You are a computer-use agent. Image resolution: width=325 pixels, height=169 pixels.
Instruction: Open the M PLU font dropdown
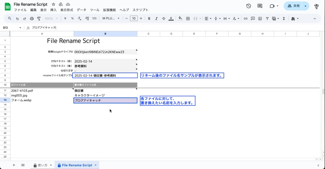pyautogui.click(x=111, y=18)
